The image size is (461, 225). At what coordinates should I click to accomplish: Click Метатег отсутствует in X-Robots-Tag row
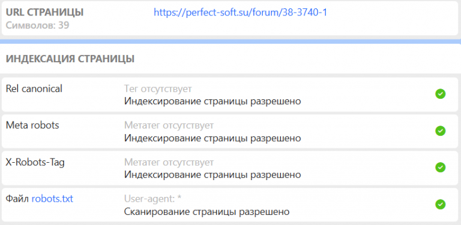click(x=169, y=162)
